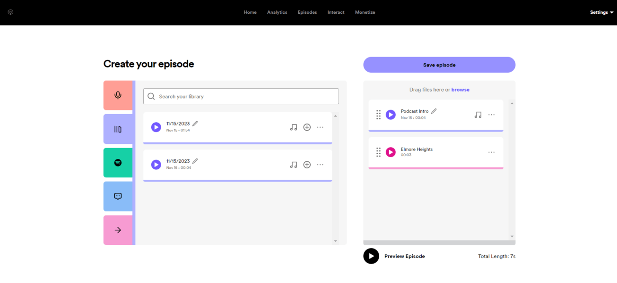Viewport: 617px width, 283px height.
Task: Open the Spotify music tool
Action: point(118,163)
